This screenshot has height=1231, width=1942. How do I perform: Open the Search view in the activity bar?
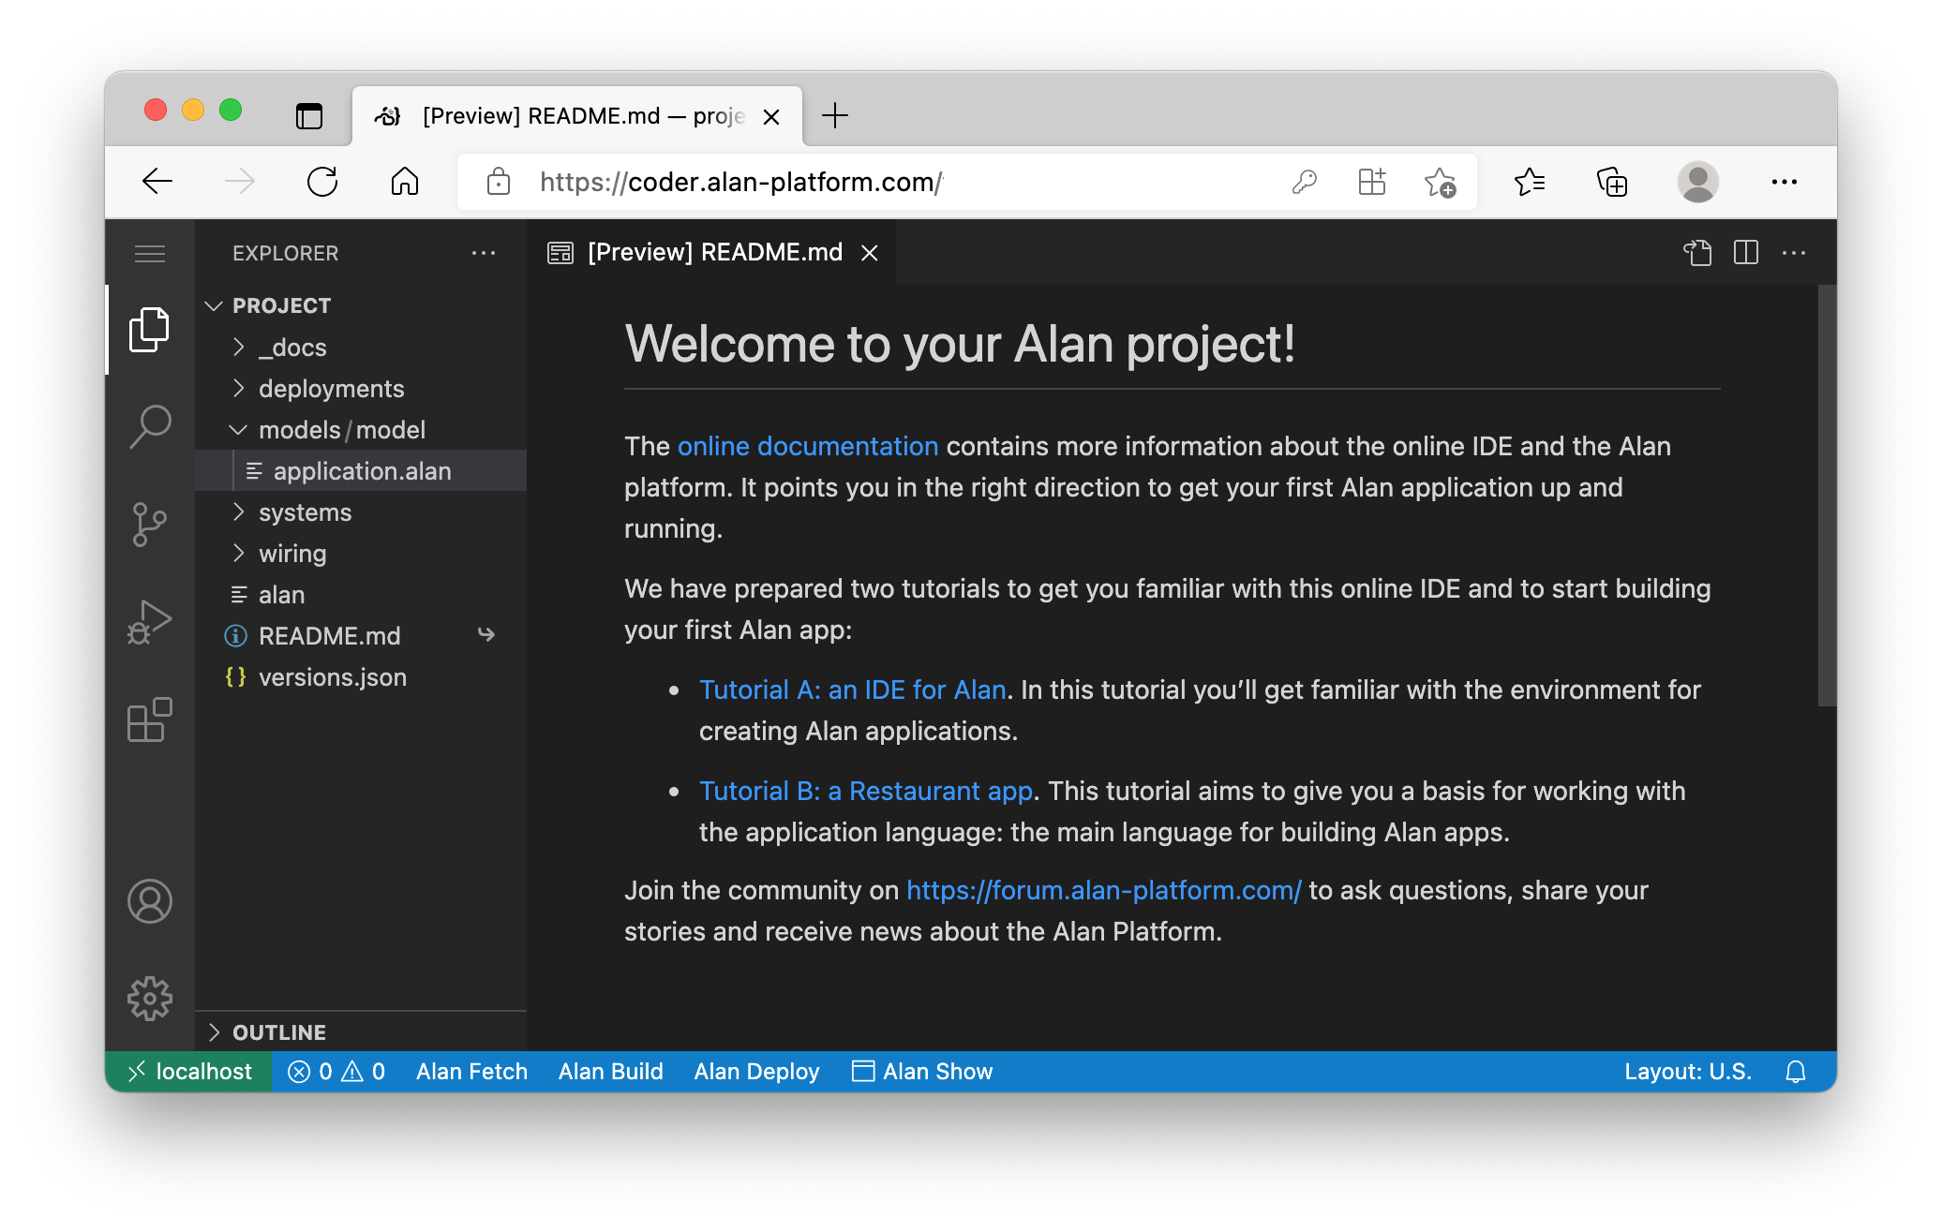click(149, 427)
